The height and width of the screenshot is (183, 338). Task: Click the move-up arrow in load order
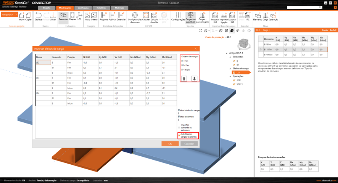click(184, 79)
